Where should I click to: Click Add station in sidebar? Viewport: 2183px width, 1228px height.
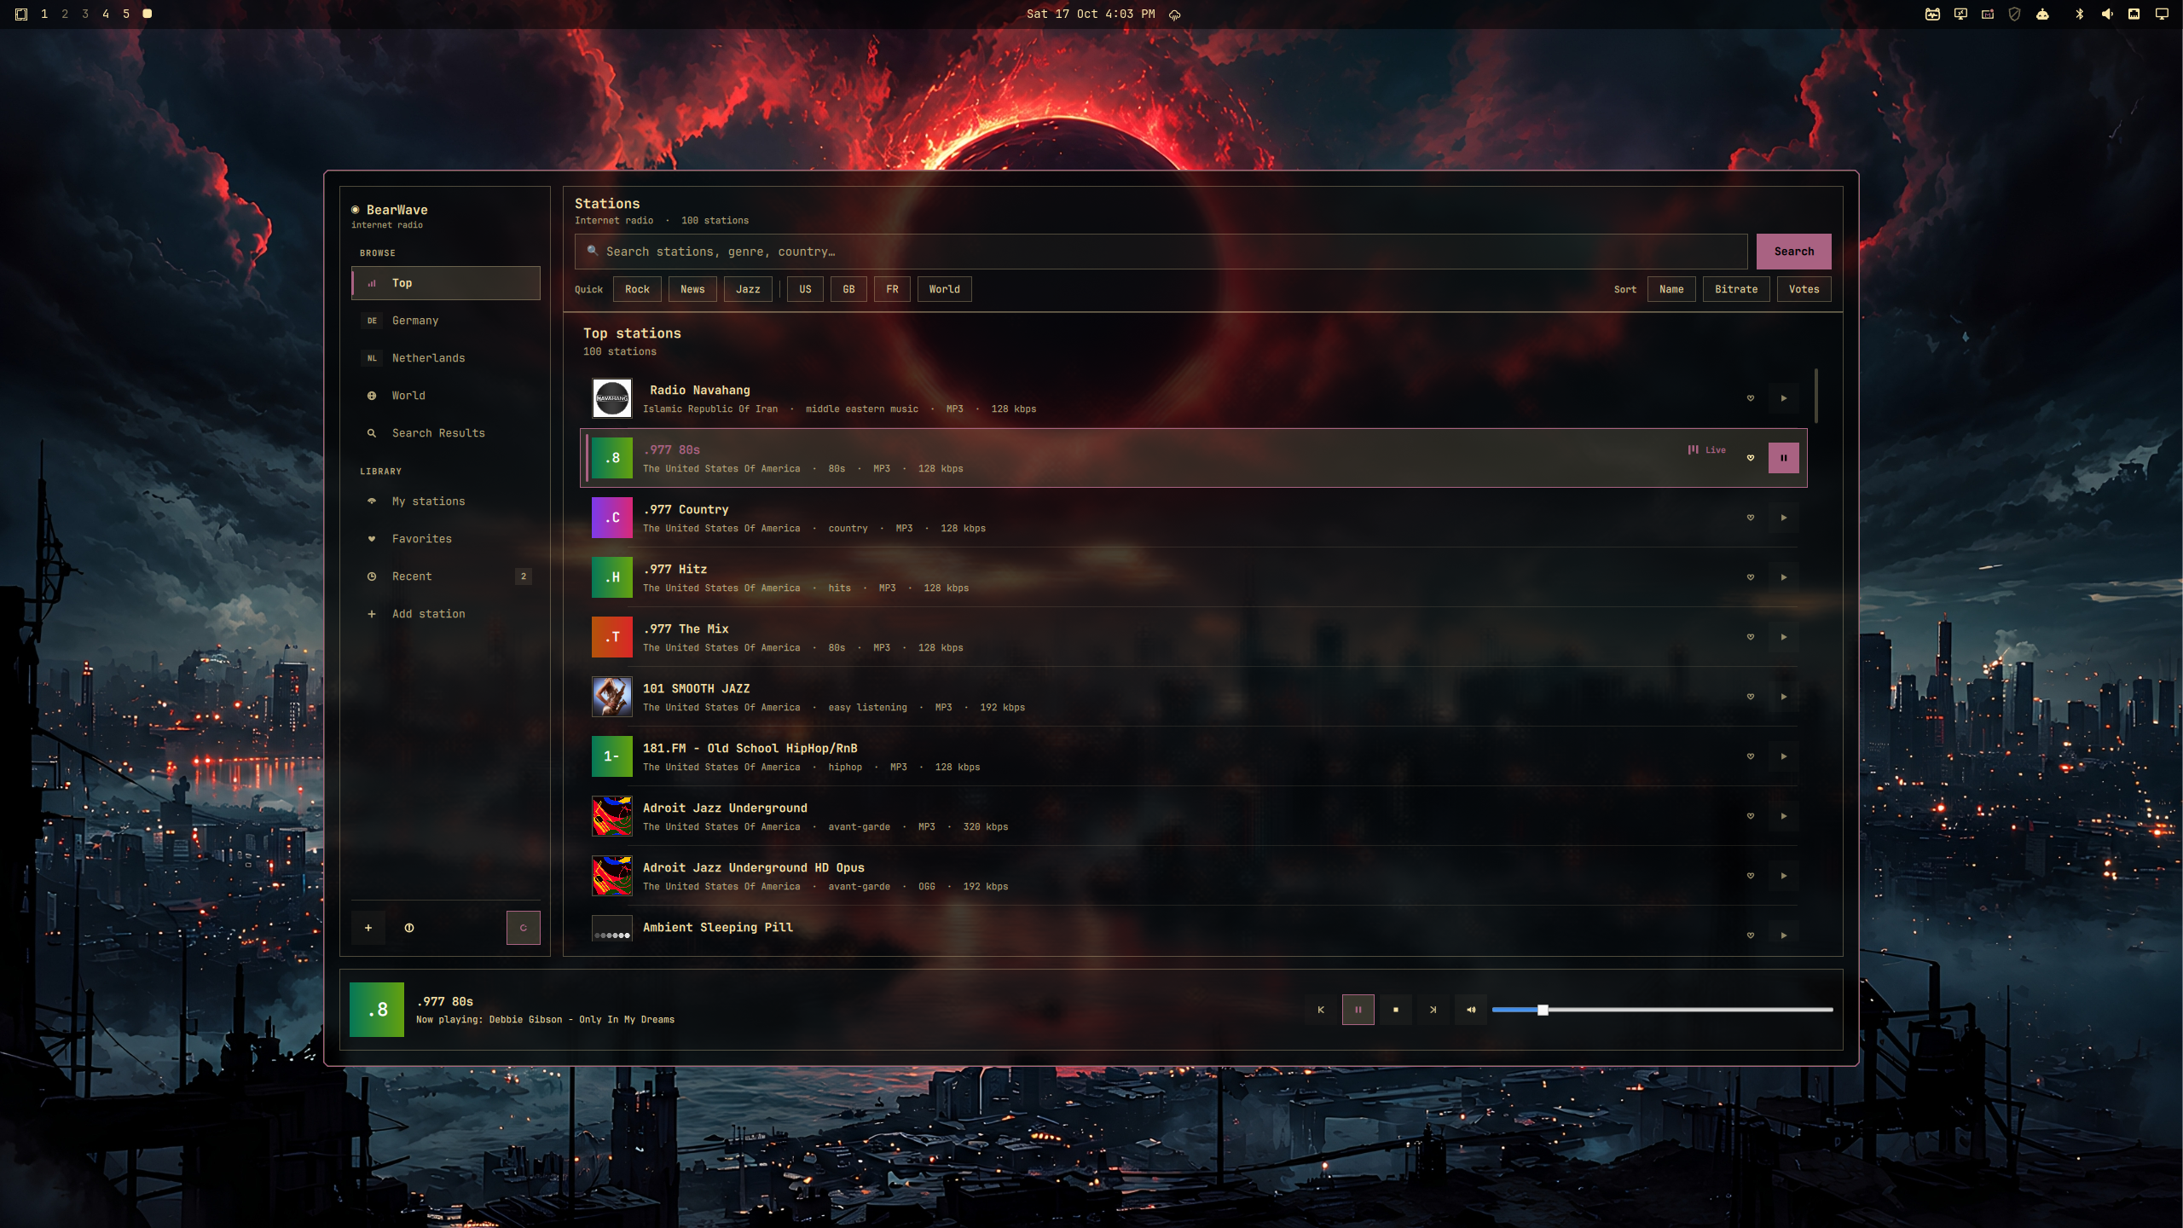tap(446, 614)
